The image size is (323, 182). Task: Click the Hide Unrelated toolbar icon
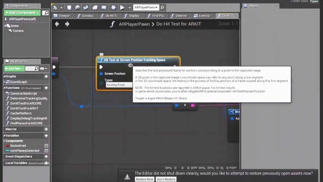click(86, 8)
